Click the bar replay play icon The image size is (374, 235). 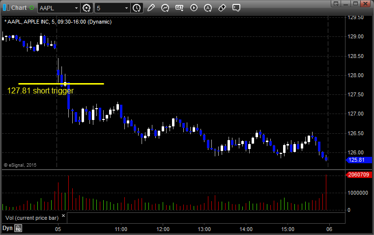(194, 8)
